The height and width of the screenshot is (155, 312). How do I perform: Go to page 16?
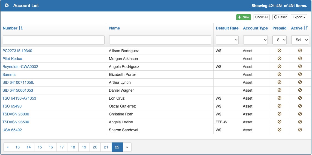point(51,147)
